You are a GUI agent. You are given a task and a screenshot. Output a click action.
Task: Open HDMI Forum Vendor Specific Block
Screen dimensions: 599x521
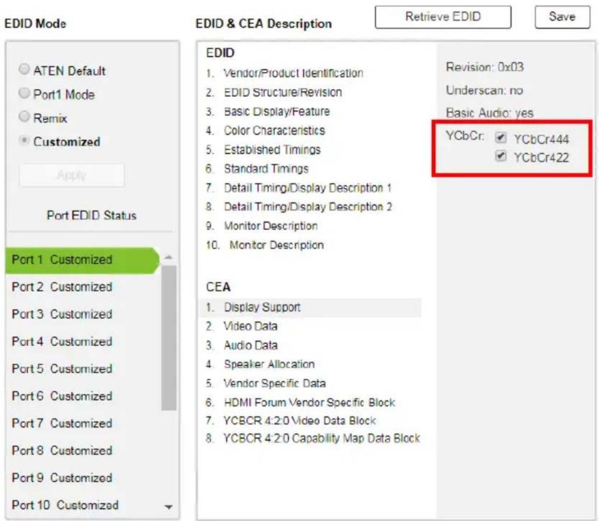[x=300, y=402]
